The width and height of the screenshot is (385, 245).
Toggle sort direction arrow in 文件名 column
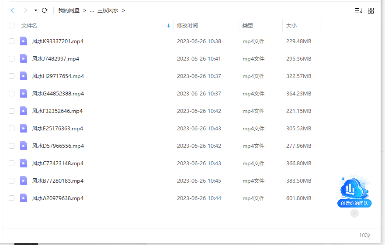169,26
